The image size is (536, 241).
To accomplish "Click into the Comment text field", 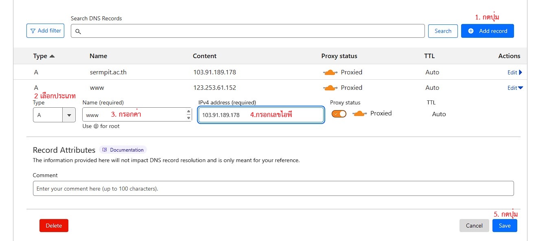I will tap(273, 189).
